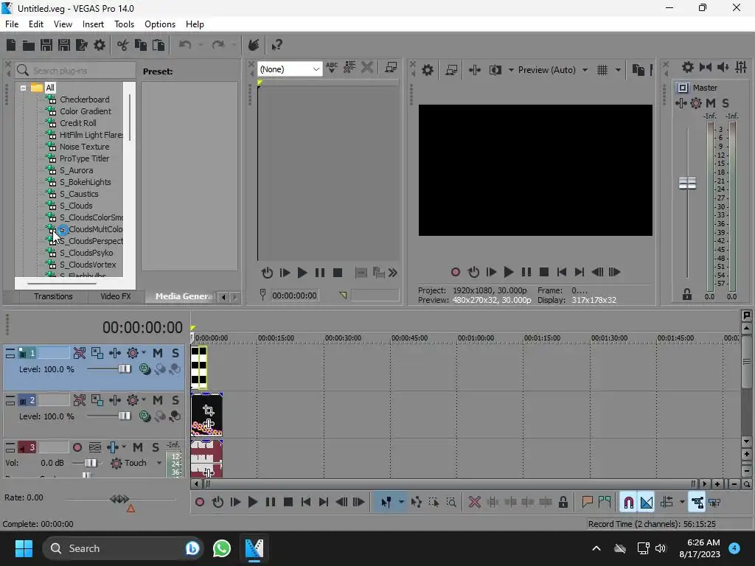Arm audio track 3 for record
This screenshot has height=566, width=755.
pyautogui.click(x=77, y=447)
